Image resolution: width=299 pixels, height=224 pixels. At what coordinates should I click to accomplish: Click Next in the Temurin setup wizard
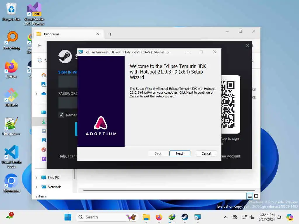click(x=180, y=153)
